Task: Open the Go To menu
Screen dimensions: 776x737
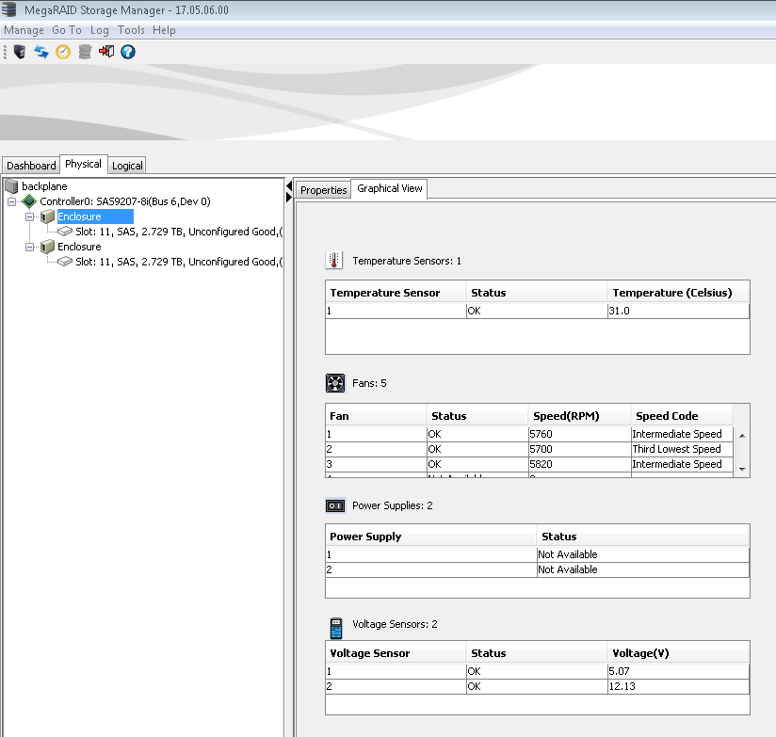Action: tap(67, 30)
